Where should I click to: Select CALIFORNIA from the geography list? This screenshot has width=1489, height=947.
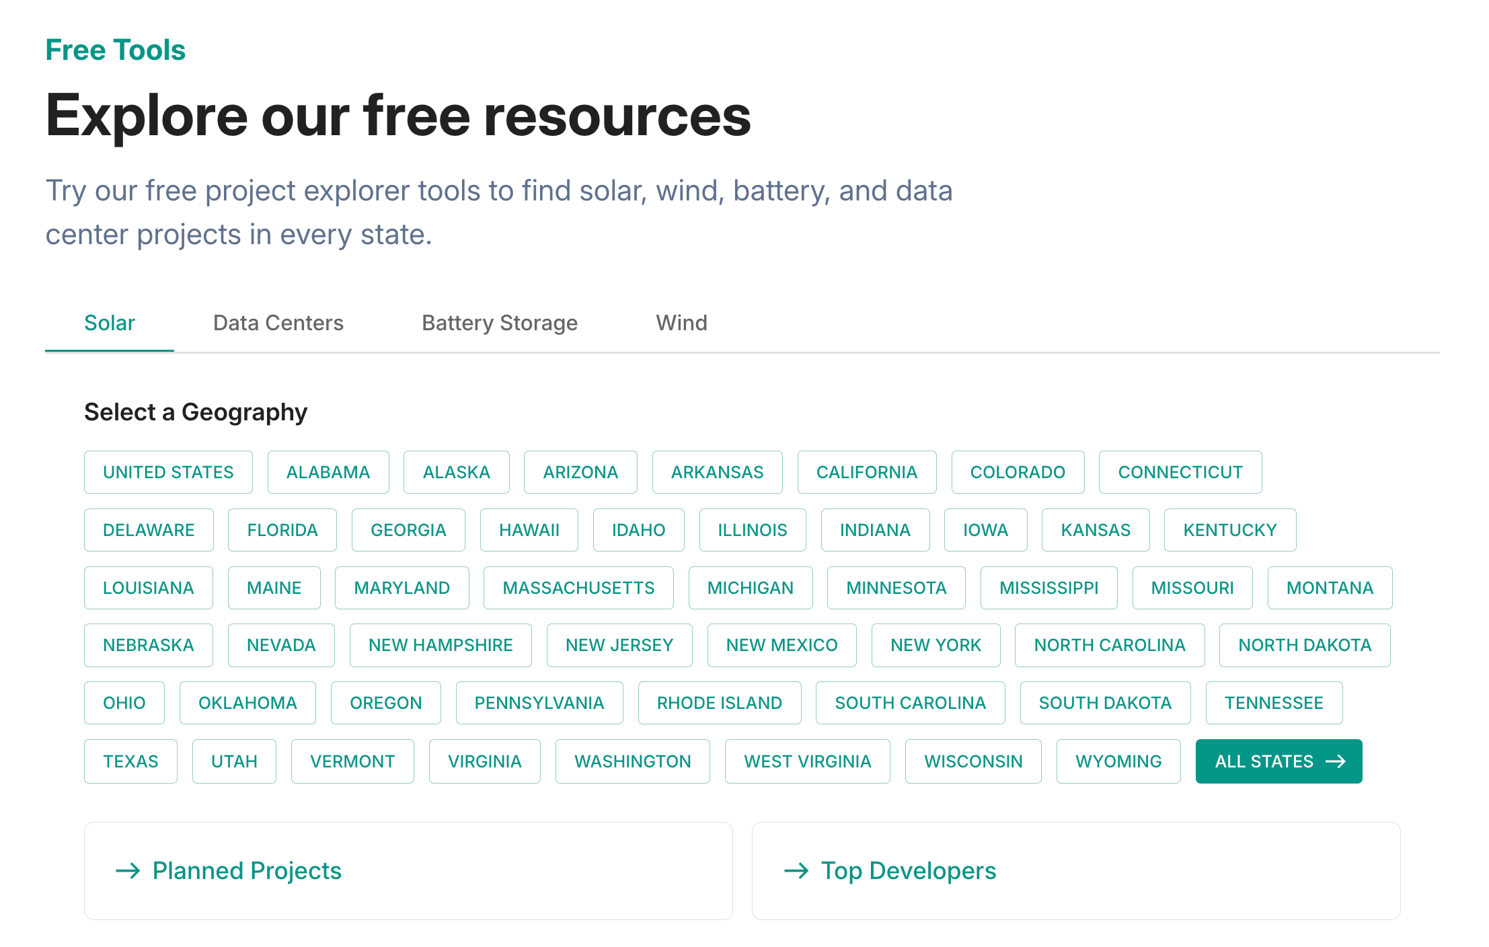(866, 472)
